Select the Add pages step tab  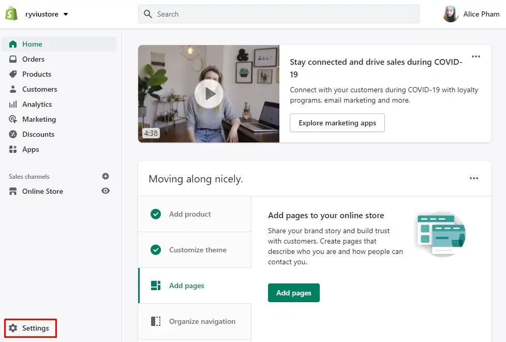click(x=195, y=286)
